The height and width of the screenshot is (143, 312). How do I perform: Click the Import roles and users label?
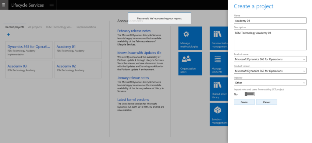(x=259, y=90)
